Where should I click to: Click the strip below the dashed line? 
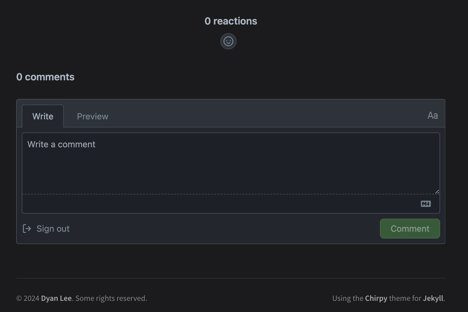pos(231,204)
